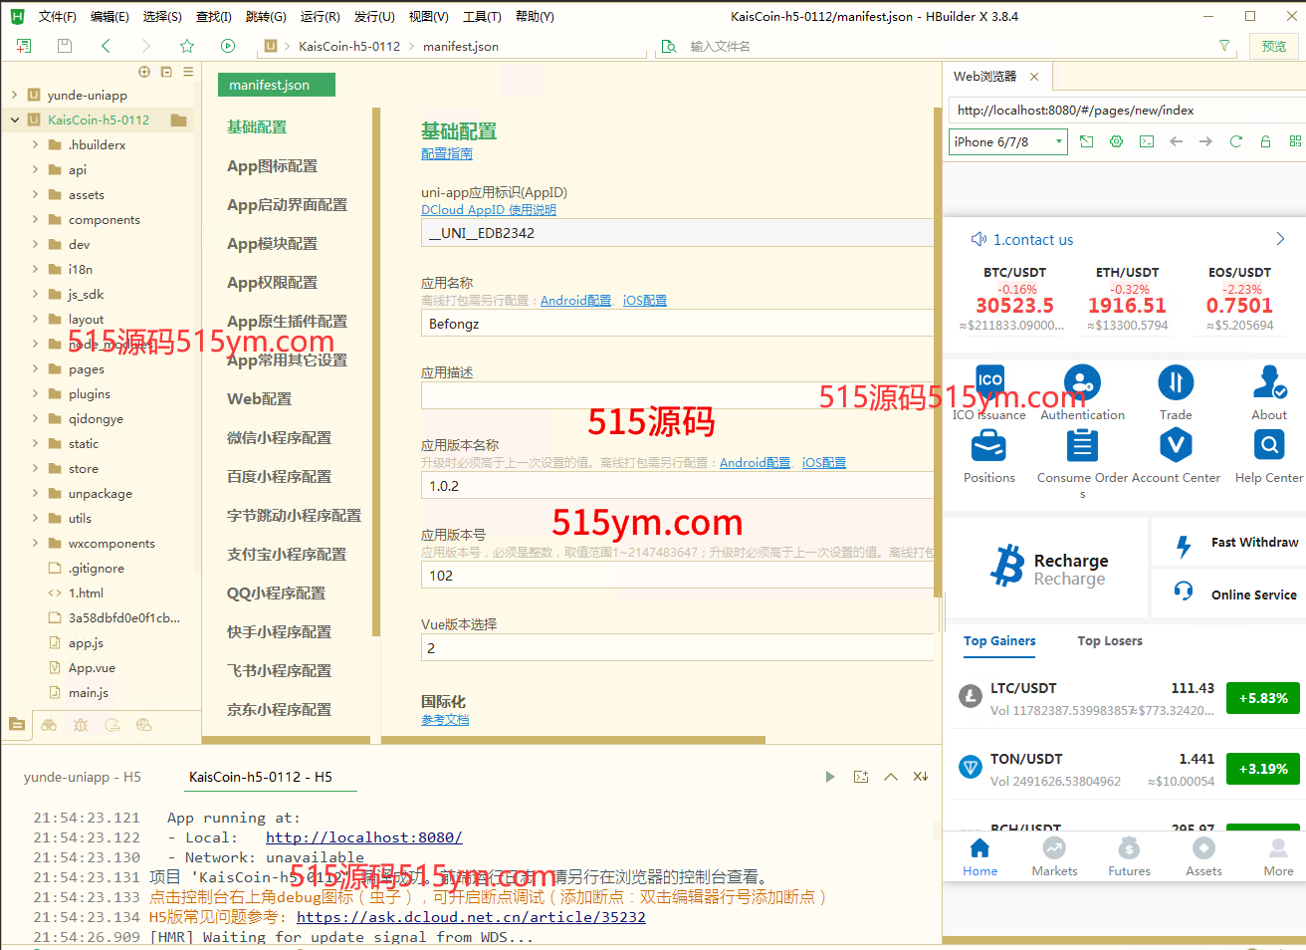Screen dimensions: 1306x950
Task: Open the DCloud AppID 使用说明 link
Action: (x=488, y=210)
